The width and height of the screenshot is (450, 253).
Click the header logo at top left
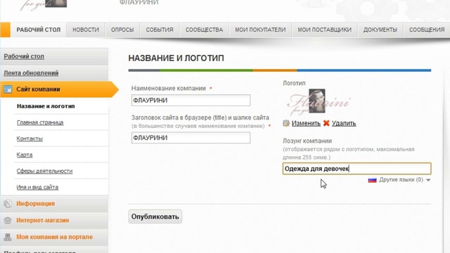click(44, 5)
